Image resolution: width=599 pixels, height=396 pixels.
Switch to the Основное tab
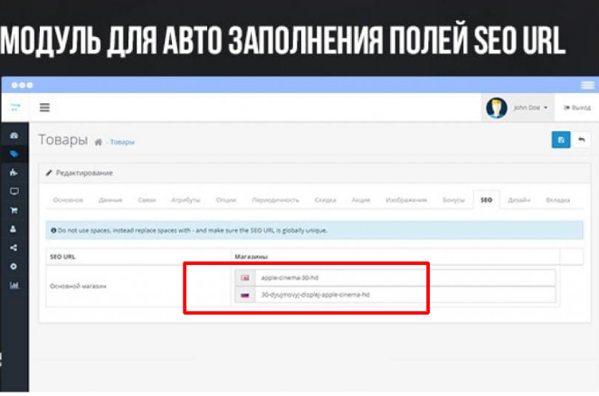[68, 199]
